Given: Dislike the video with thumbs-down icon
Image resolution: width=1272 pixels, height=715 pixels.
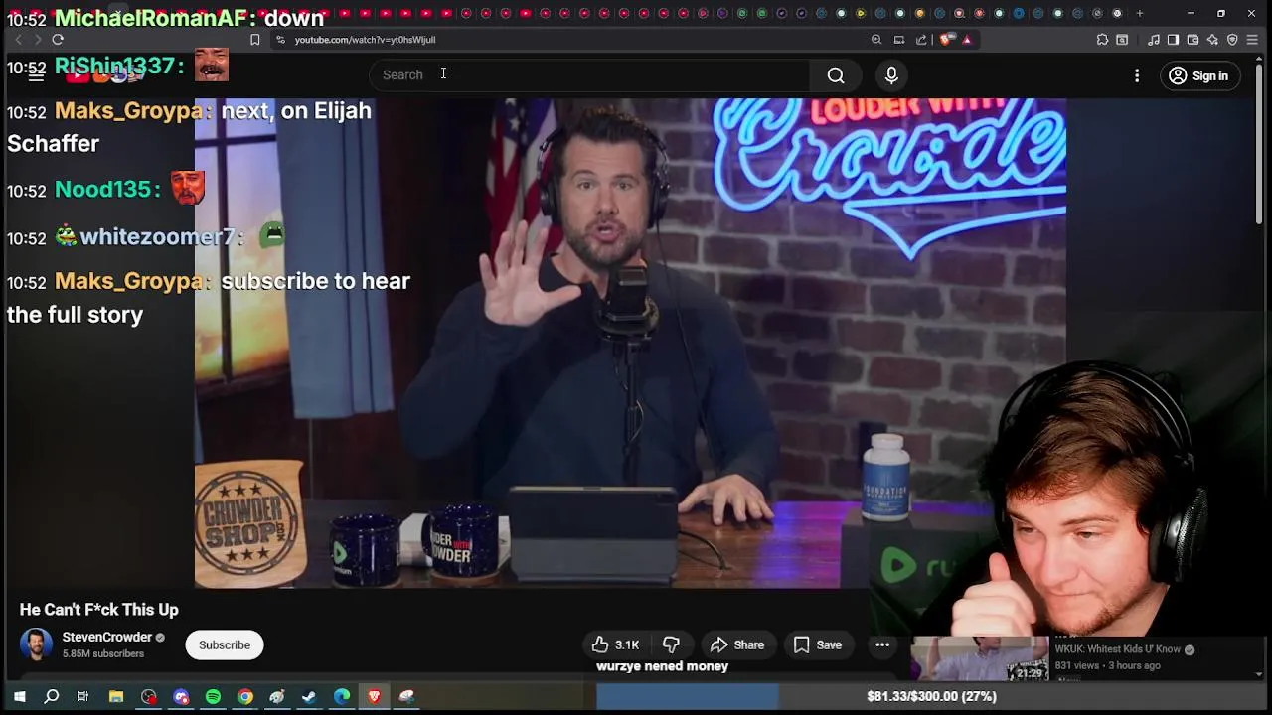Looking at the screenshot, I should click(672, 644).
